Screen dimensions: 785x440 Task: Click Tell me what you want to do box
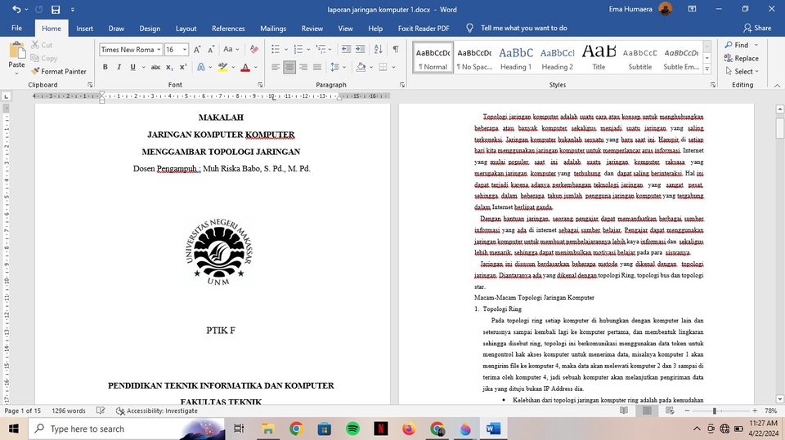click(523, 28)
